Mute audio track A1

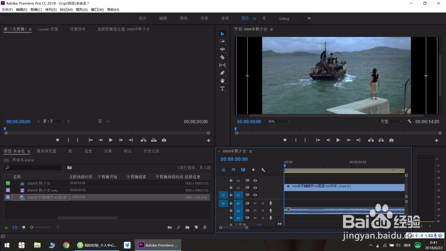[x=255, y=204]
